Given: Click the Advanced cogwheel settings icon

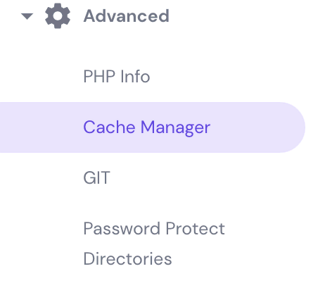Looking at the screenshot, I should (58, 15).
